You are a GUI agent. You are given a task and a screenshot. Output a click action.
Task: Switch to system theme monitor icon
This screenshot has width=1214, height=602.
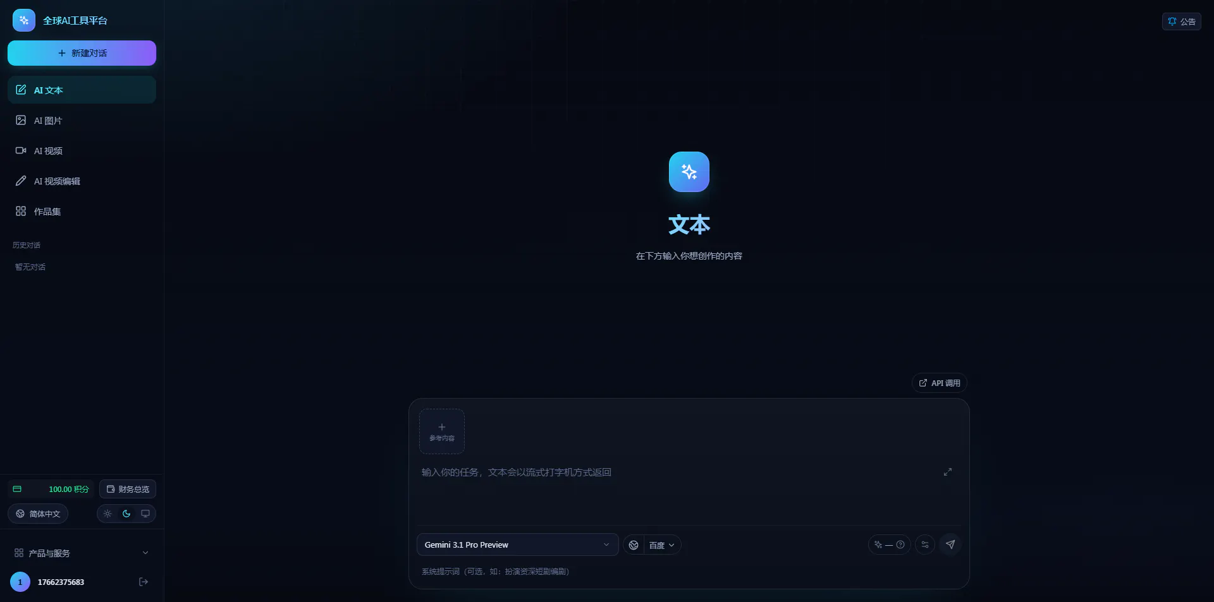click(x=145, y=514)
